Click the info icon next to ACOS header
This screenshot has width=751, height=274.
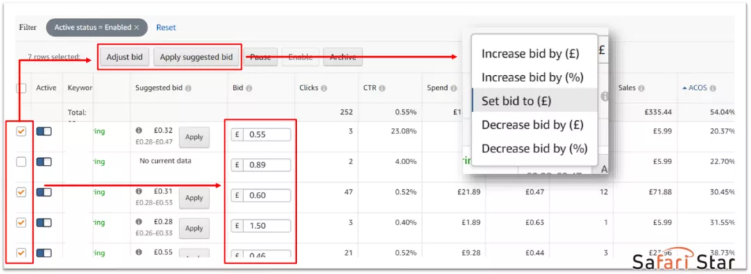coord(713,88)
